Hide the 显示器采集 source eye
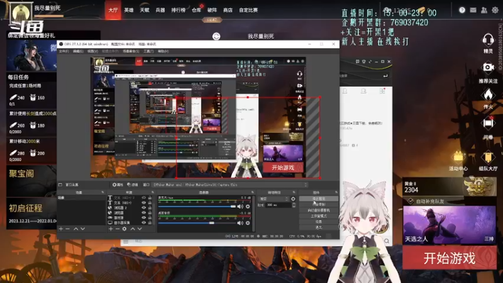The image size is (503, 283). point(144,223)
